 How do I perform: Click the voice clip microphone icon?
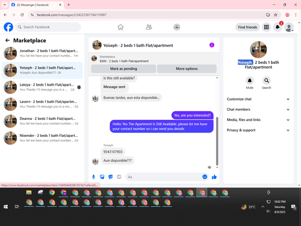coord(93,177)
